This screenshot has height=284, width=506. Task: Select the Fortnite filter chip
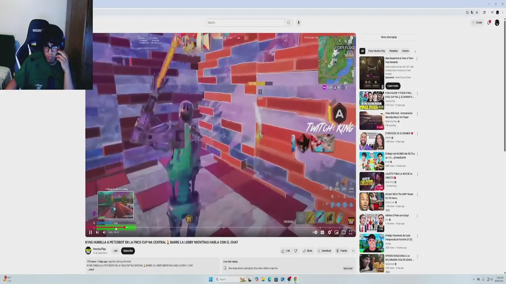pos(406,51)
